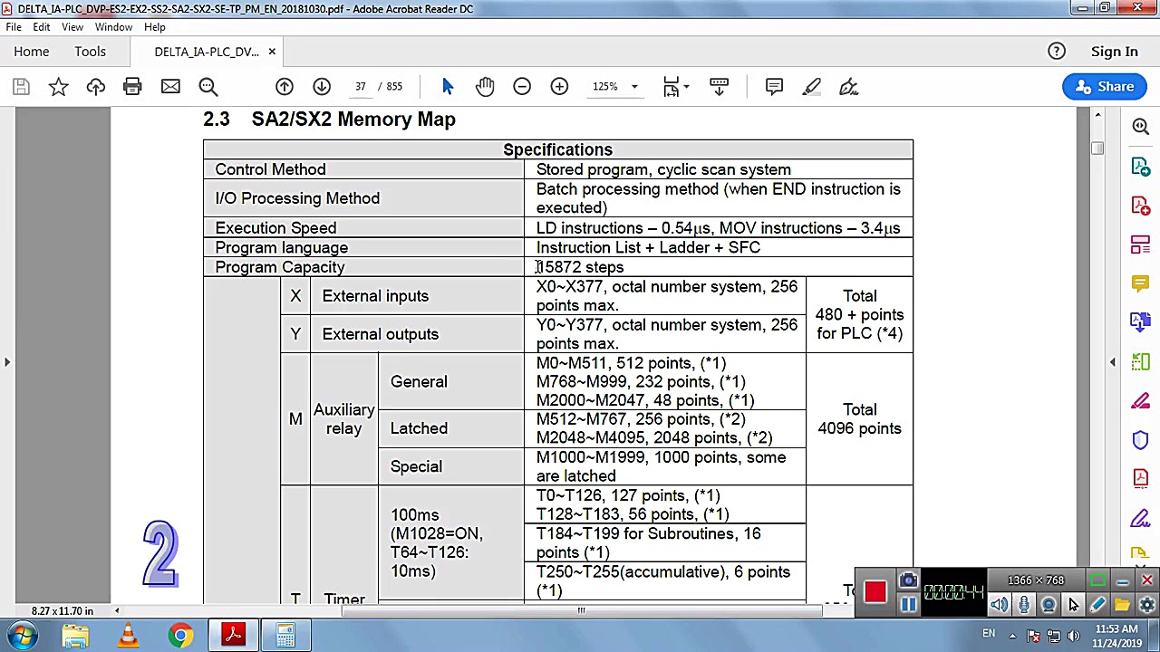The height and width of the screenshot is (652, 1160).
Task: Send the file by email envelope icon
Action: [x=170, y=87]
